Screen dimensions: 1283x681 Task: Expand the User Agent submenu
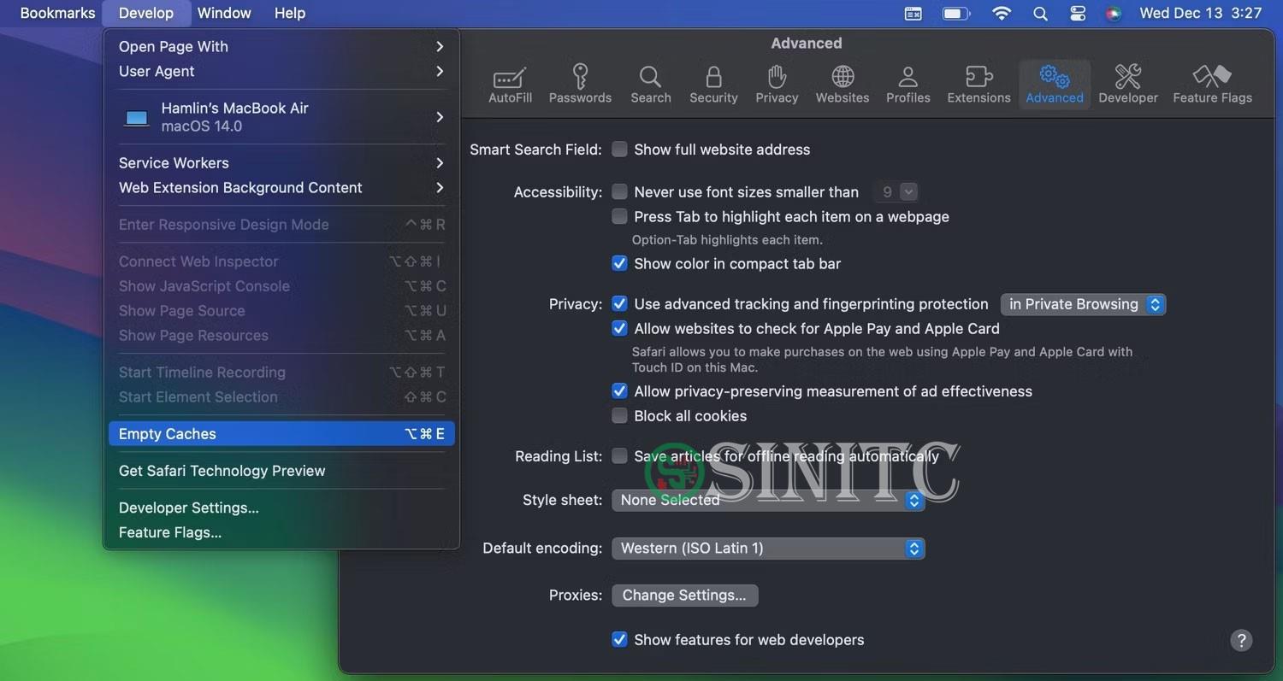click(x=281, y=71)
